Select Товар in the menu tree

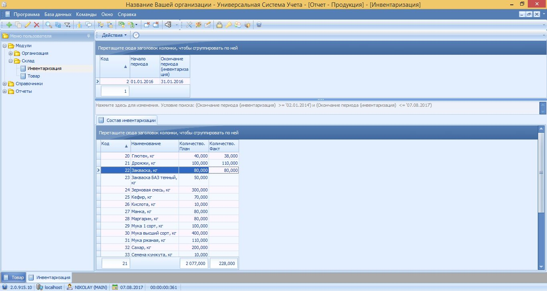coord(34,76)
